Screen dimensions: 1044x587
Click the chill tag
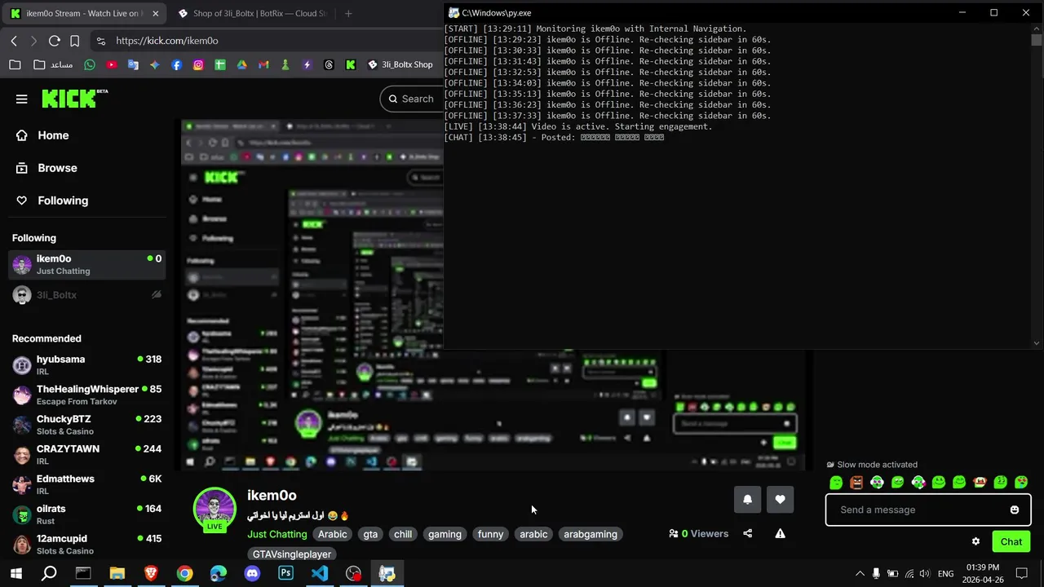pyautogui.click(x=403, y=534)
